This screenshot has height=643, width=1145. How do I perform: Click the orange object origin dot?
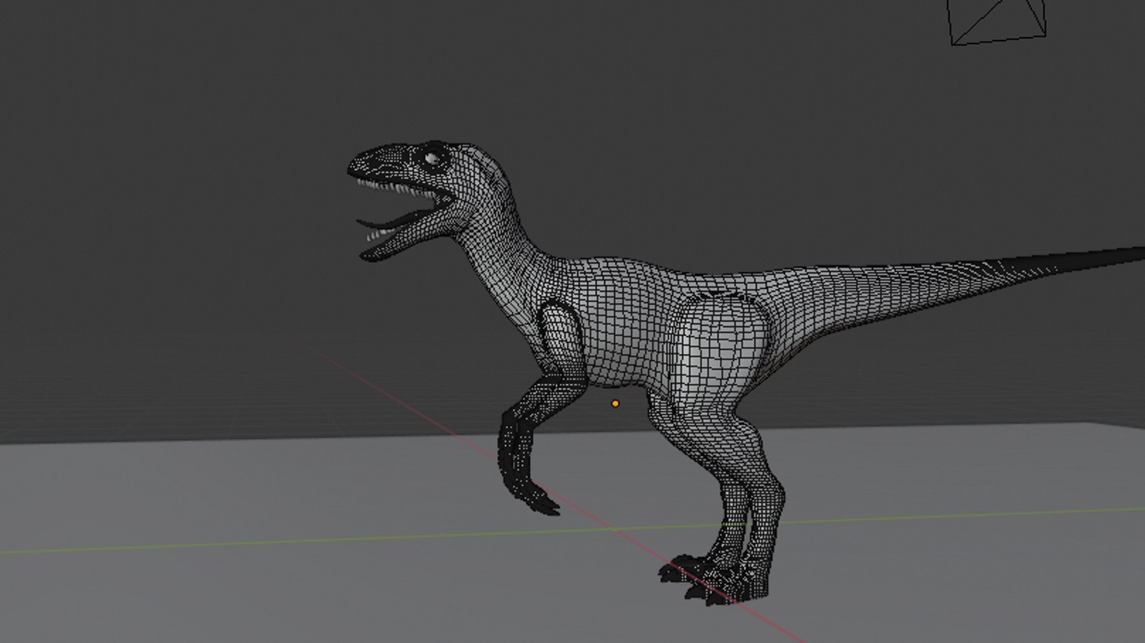615,403
